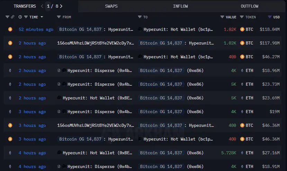
Task: Sort by the USD column header
Action: tap(276, 17)
